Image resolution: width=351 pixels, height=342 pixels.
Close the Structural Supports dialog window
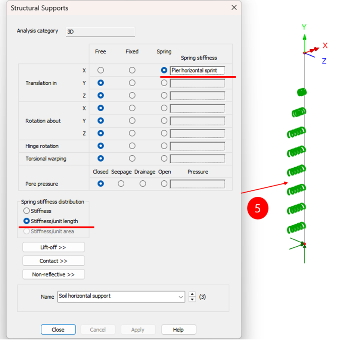[x=234, y=7]
